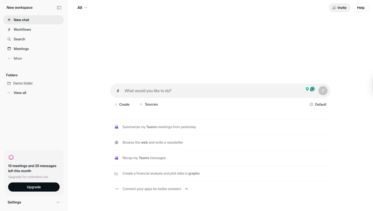Click the Grammarly G icon
373x211 pixels.
[x=312, y=89]
